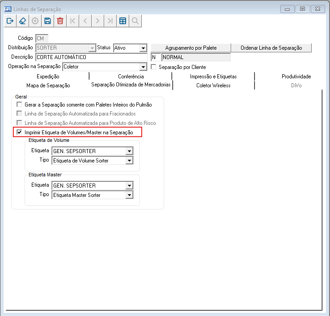Open Etiqueta Master Tipo dropdown

tap(129, 195)
